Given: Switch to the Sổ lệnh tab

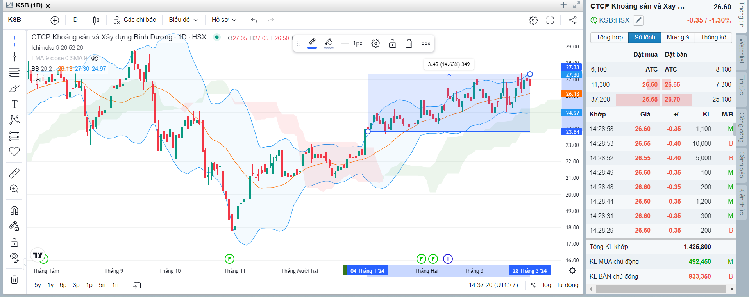Looking at the screenshot, I should pyautogui.click(x=645, y=38).
